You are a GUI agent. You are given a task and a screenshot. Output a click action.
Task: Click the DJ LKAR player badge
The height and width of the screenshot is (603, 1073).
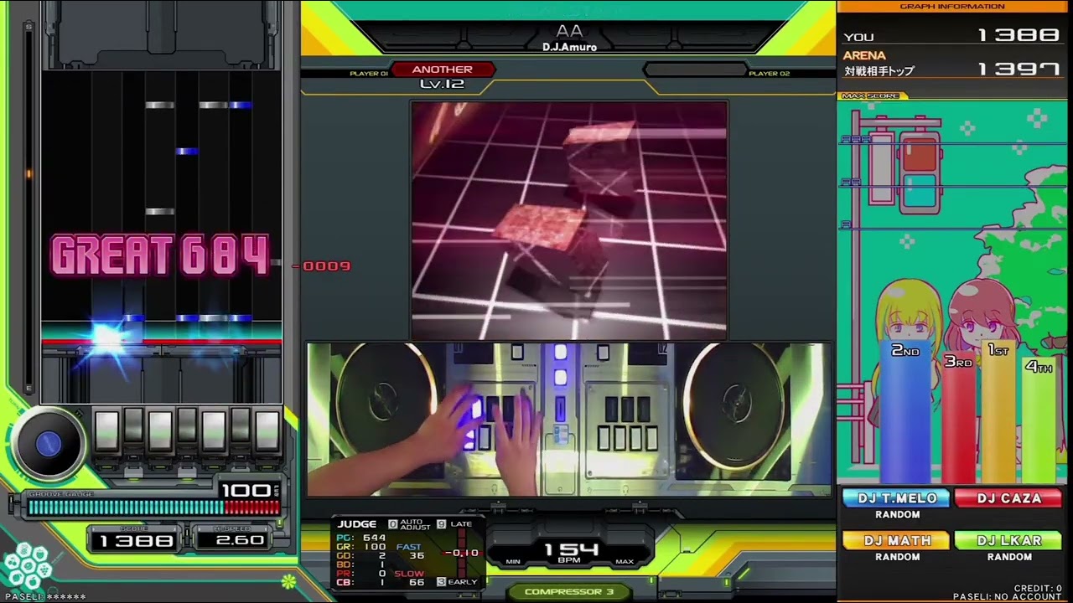[1009, 541]
